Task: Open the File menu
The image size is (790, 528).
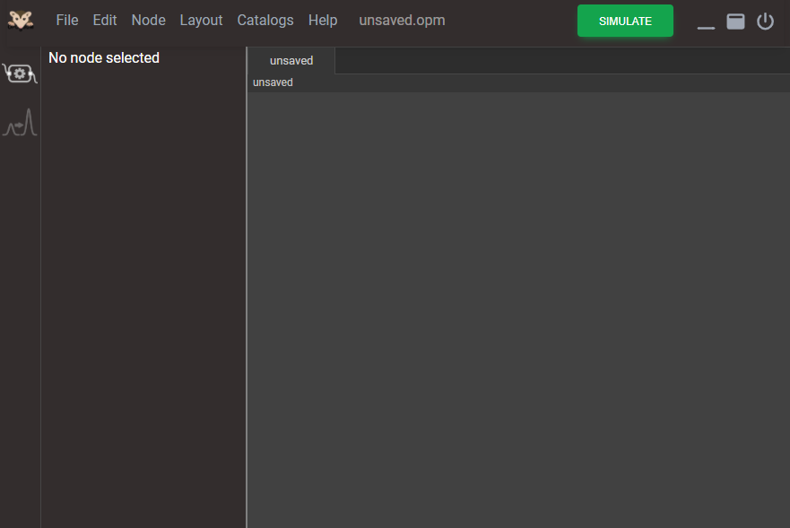Action: tap(67, 20)
